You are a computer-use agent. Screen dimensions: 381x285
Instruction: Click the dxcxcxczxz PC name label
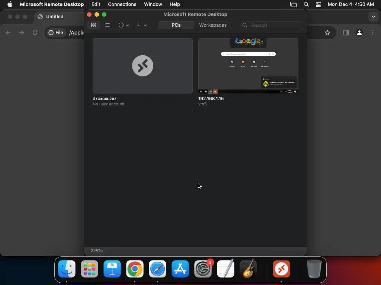click(105, 99)
